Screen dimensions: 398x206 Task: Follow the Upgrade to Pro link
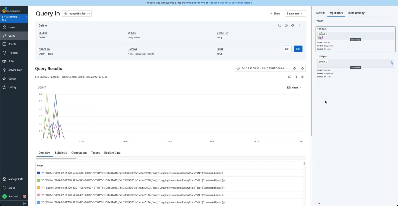[x=196, y=3]
